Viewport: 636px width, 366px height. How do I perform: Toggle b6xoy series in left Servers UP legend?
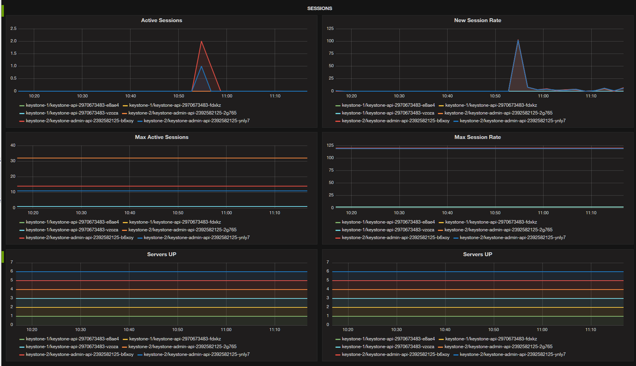point(80,354)
